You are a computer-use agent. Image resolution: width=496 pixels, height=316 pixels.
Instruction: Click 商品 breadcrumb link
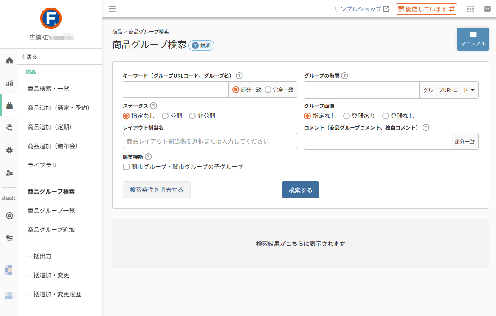[x=117, y=31]
